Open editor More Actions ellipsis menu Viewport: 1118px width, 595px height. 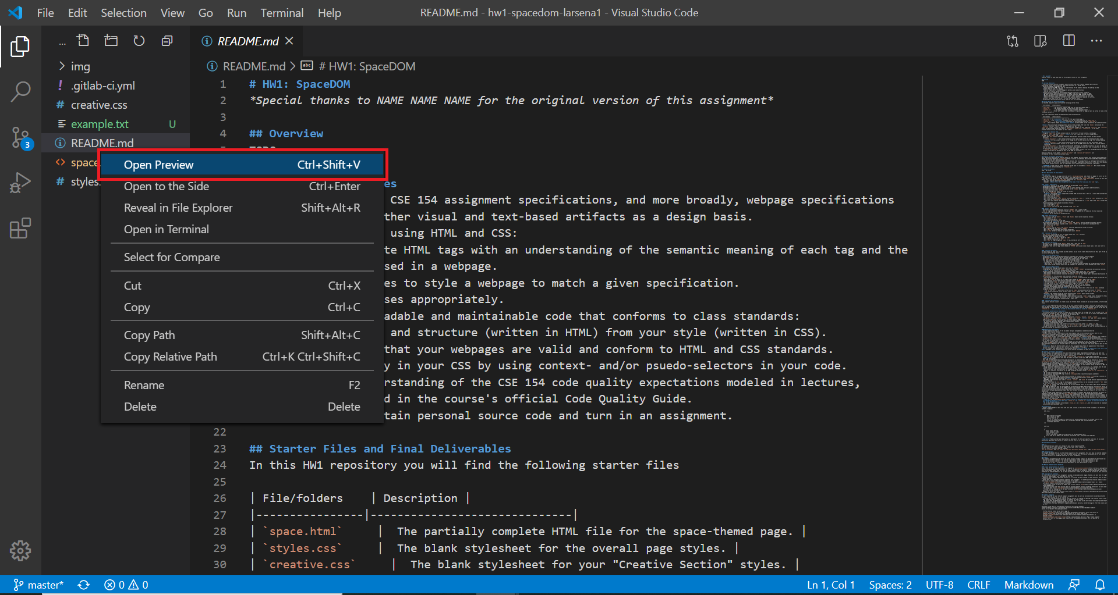pos(1097,41)
